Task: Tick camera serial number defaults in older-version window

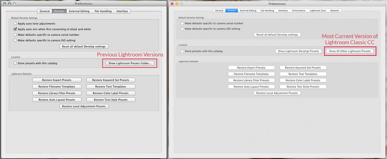Action: 15,35
